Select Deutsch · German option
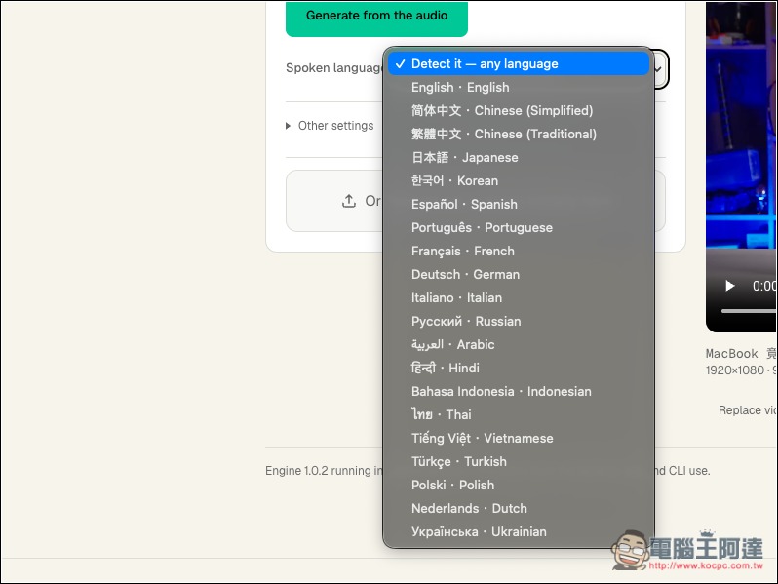 (x=518, y=274)
